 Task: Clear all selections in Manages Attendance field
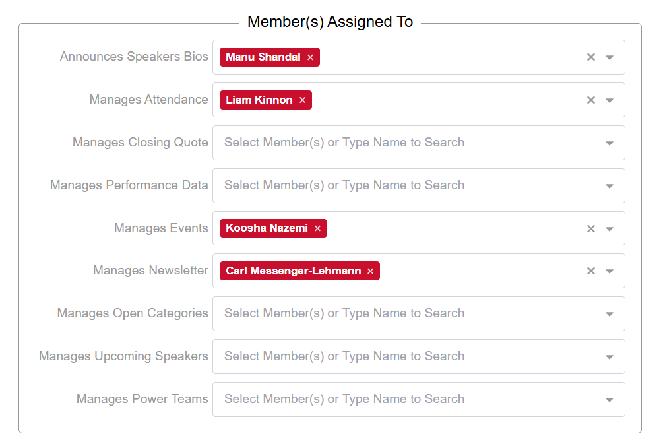[591, 100]
